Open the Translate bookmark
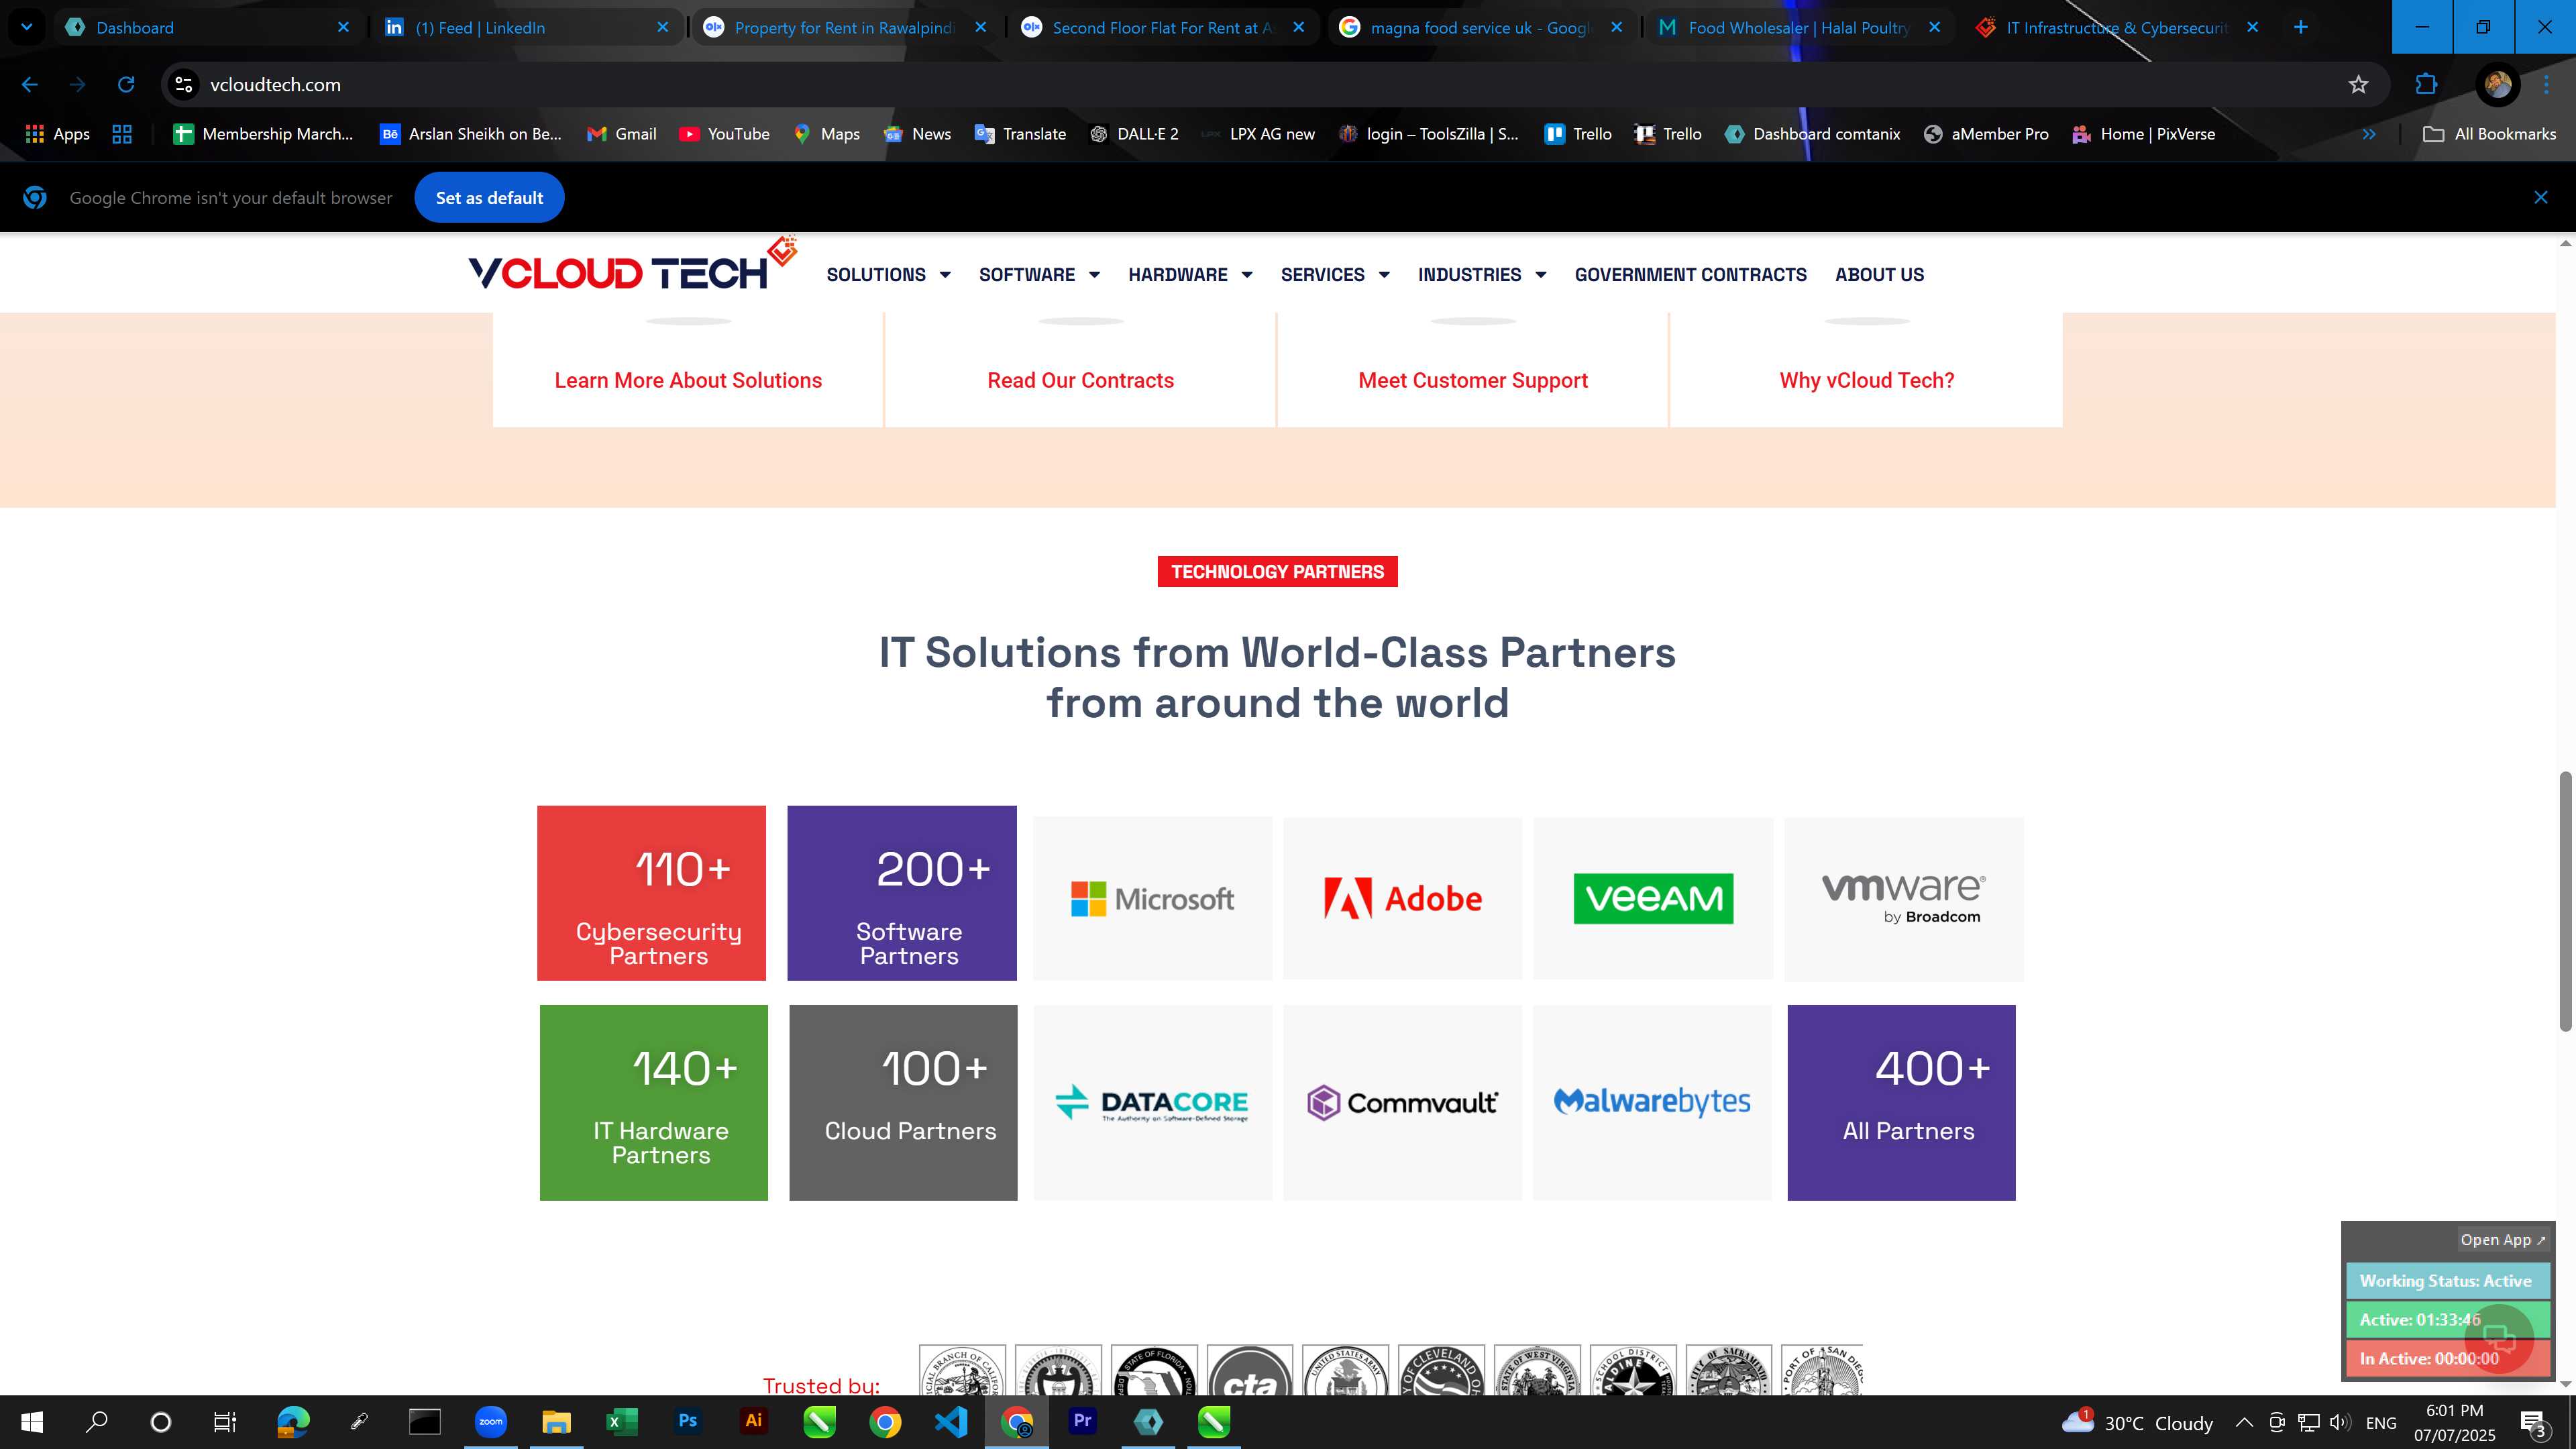The width and height of the screenshot is (2576, 1449). click(x=1020, y=134)
